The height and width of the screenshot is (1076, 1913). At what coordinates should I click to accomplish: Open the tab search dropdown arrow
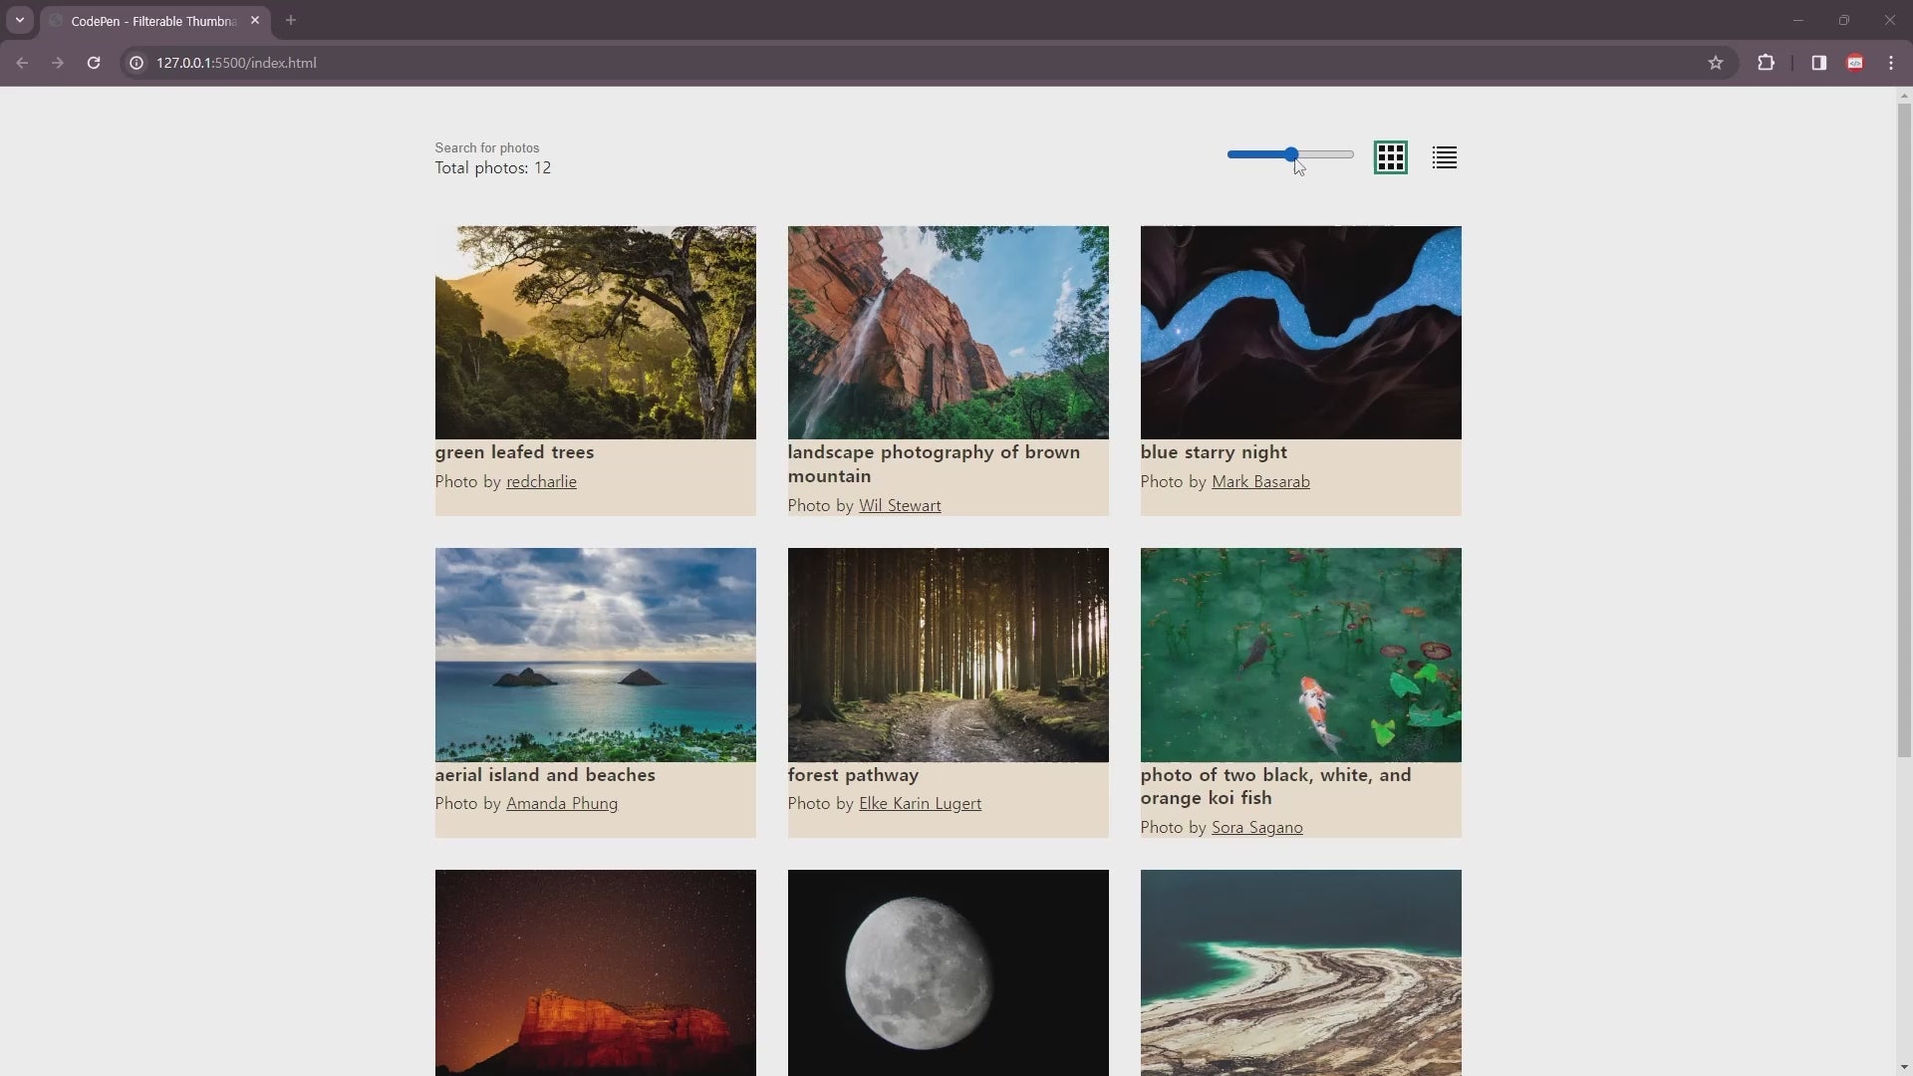(x=19, y=20)
